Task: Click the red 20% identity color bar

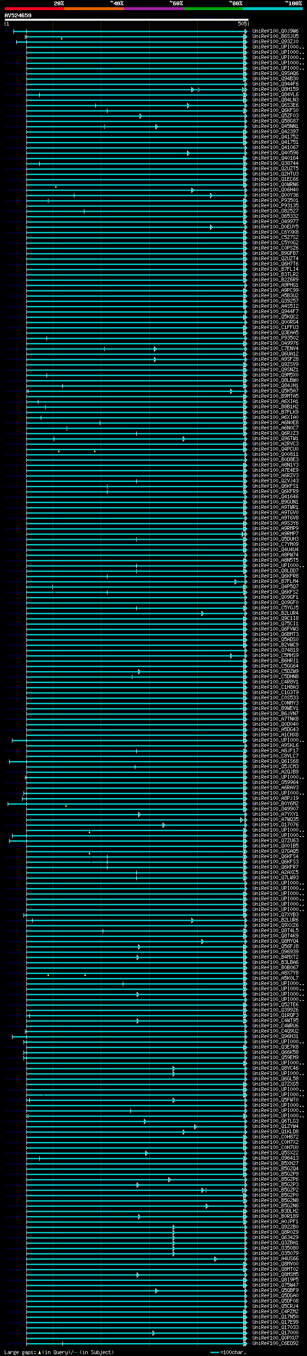Action: (34, 9)
